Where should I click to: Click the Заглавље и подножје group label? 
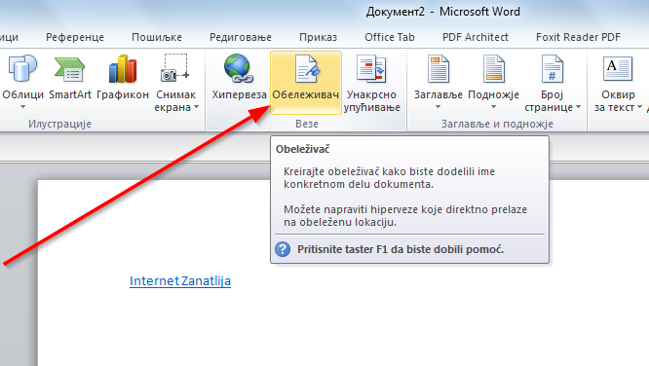coord(497,124)
